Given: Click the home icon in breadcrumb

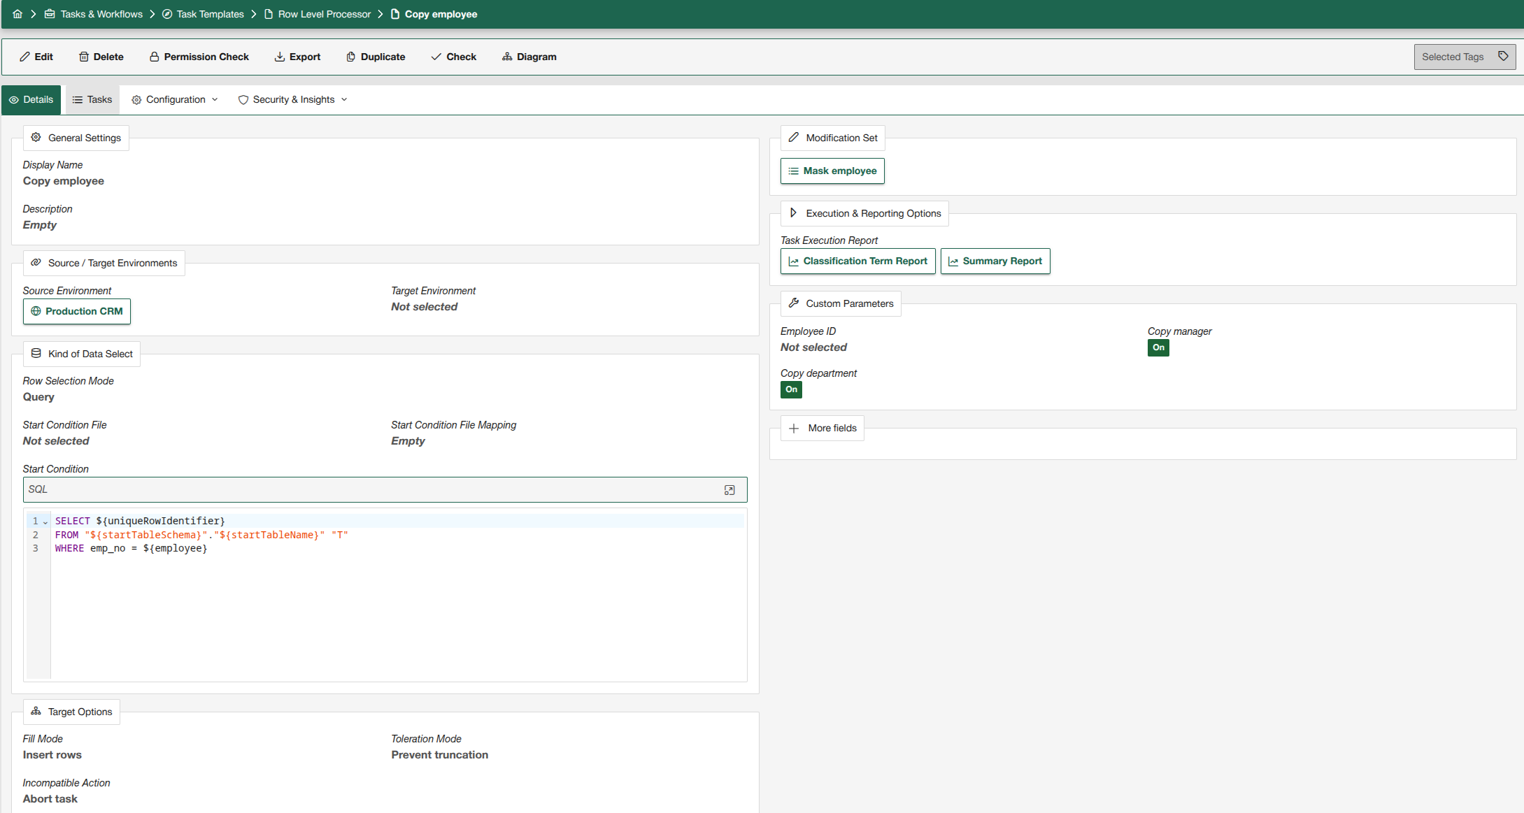Looking at the screenshot, I should pos(17,14).
